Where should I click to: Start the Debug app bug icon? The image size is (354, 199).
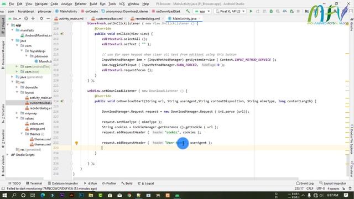click(271, 11)
